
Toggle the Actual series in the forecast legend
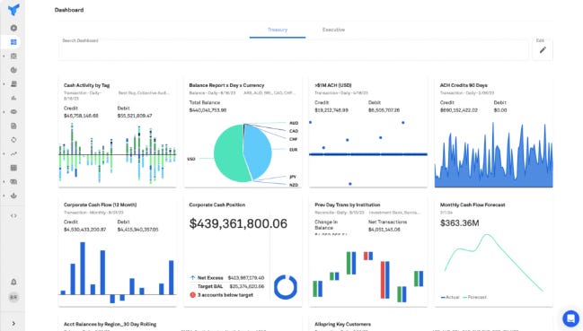(450, 297)
